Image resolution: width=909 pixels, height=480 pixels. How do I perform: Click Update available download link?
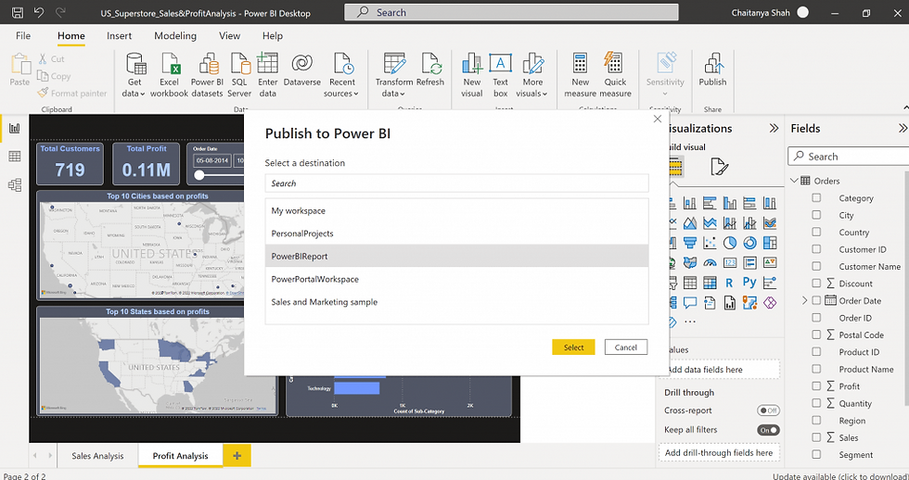tap(840, 476)
